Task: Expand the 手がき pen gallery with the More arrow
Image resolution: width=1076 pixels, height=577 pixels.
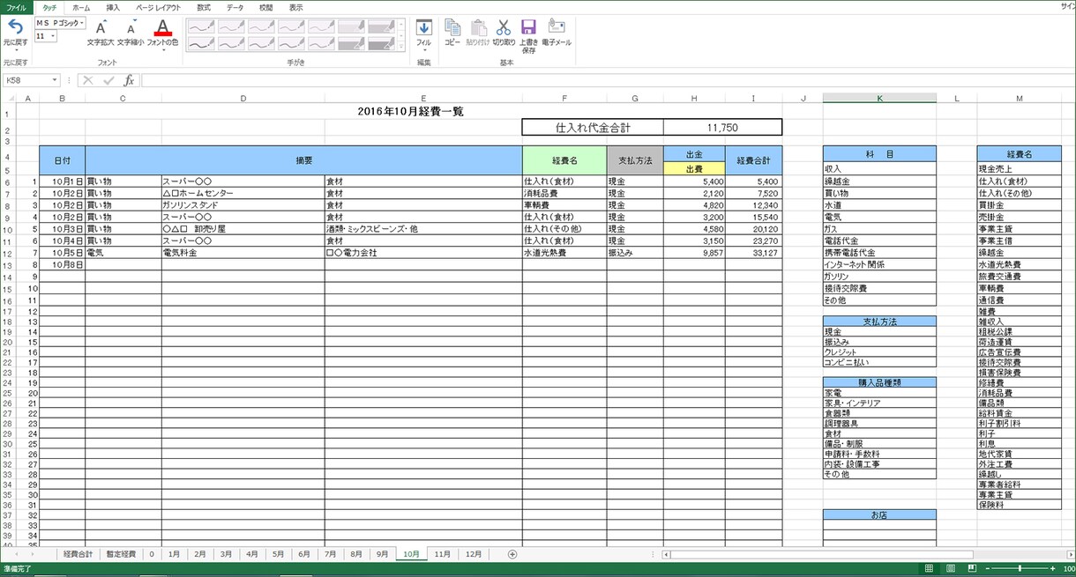Action: tap(402, 48)
